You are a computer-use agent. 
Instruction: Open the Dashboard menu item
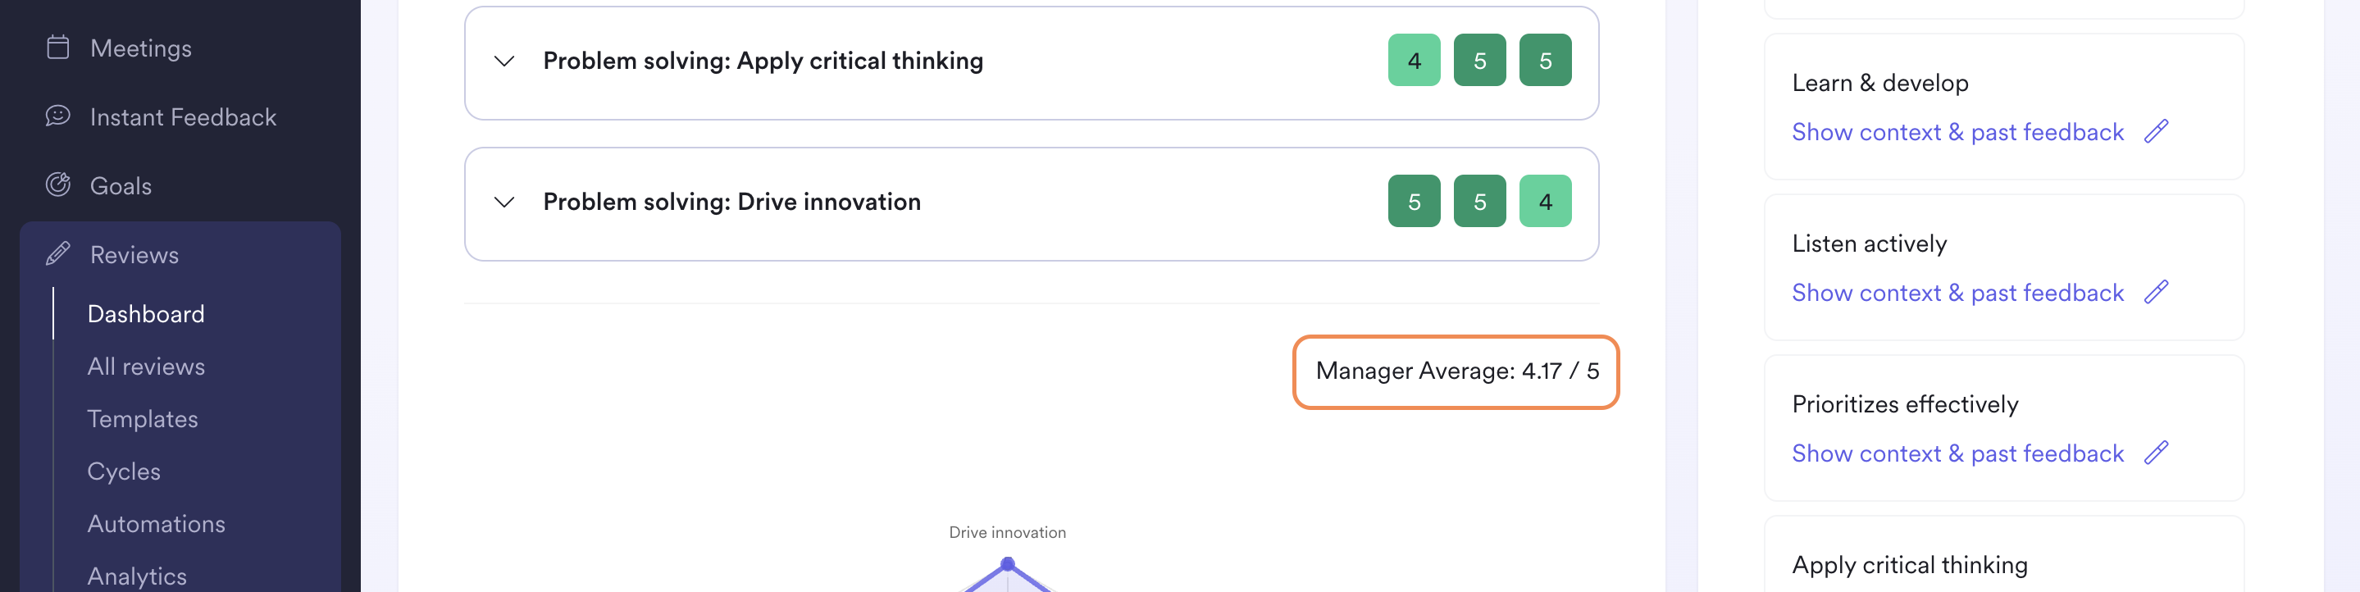[146, 313]
